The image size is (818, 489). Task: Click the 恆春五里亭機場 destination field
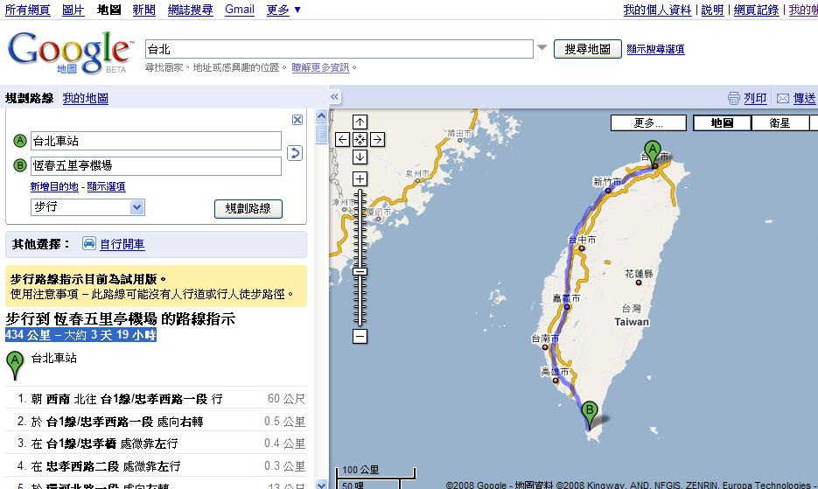click(156, 165)
